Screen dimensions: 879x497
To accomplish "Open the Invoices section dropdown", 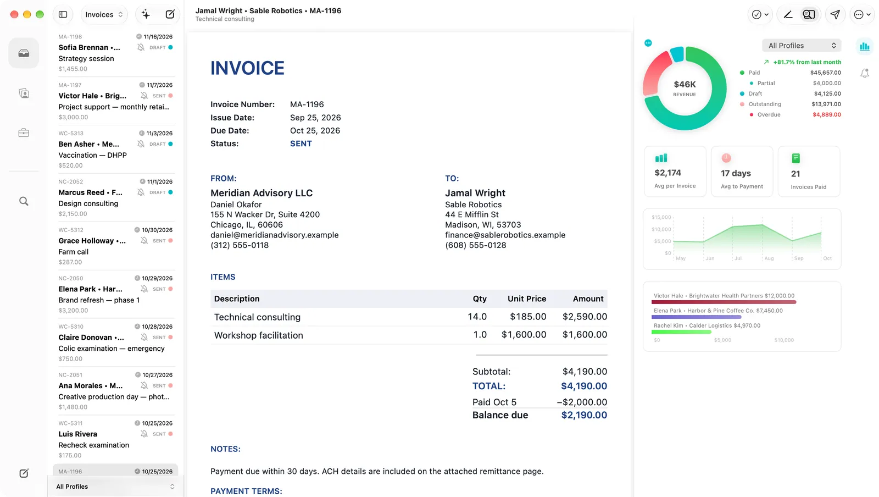I will click(x=104, y=15).
